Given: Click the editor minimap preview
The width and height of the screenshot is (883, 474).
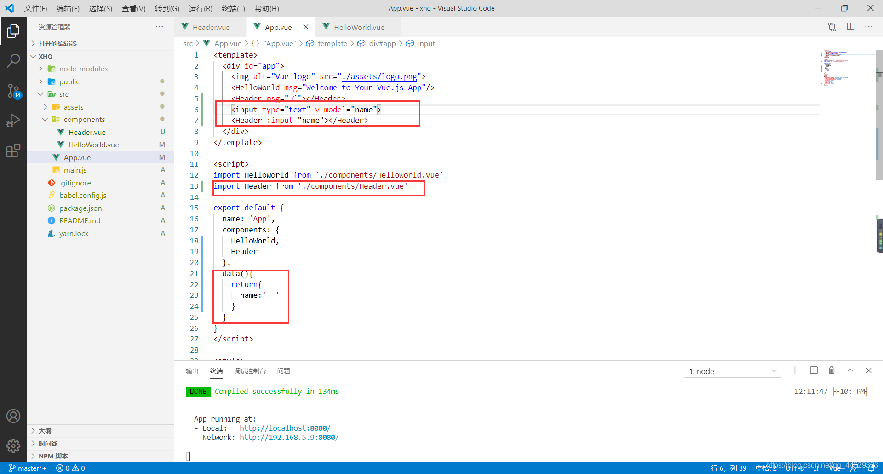Looking at the screenshot, I should coord(848,67).
